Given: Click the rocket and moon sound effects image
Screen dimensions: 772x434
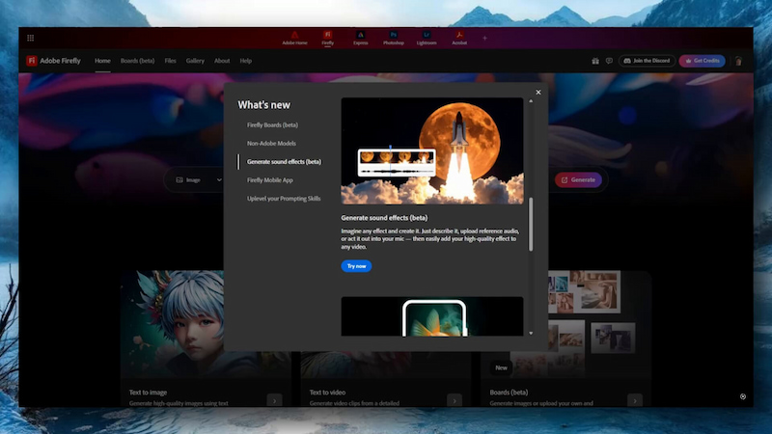Looking at the screenshot, I should (432, 151).
